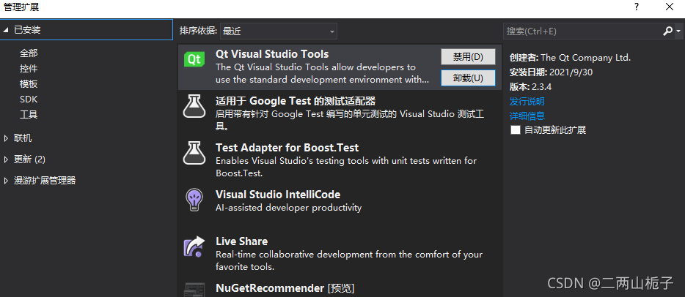Expand the 更新 (2) node
Image resolution: width=685 pixels, height=297 pixels.
(x=6, y=159)
